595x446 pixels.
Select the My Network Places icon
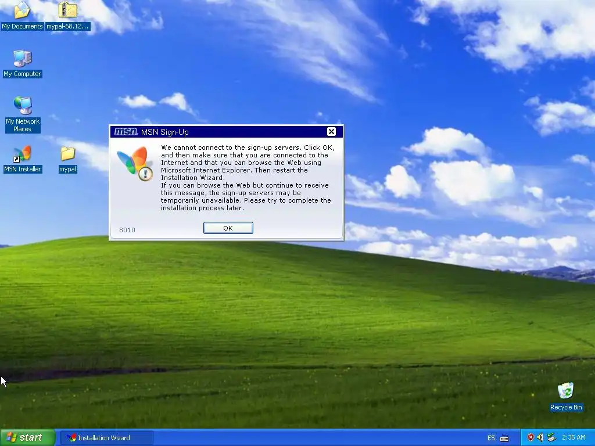[23, 114]
